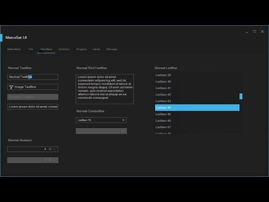Viewport: 269px width, 202px height.
Task: Click the Normal ListBox heading label
Action: pyautogui.click(x=166, y=68)
